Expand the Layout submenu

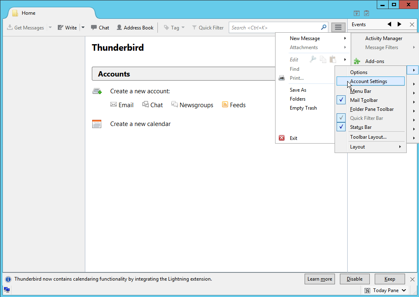click(x=371, y=146)
